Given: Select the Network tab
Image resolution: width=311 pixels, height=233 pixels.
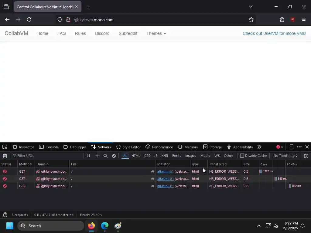Looking at the screenshot, I should point(101,147).
